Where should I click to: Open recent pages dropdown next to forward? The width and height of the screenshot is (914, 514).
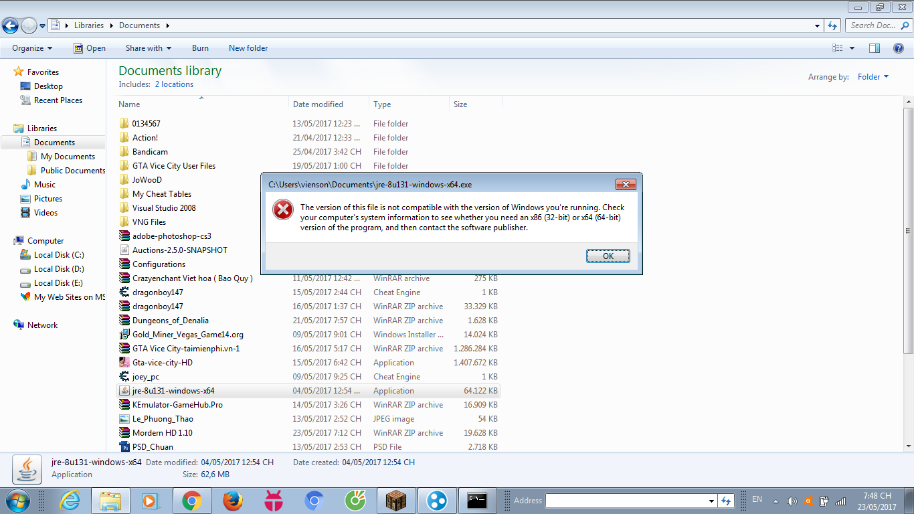(43, 26)
